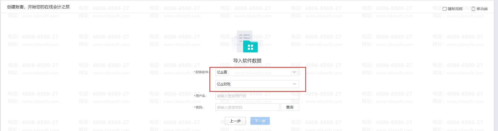Focus the 请输入登录用户名 input field

(257, 96)
